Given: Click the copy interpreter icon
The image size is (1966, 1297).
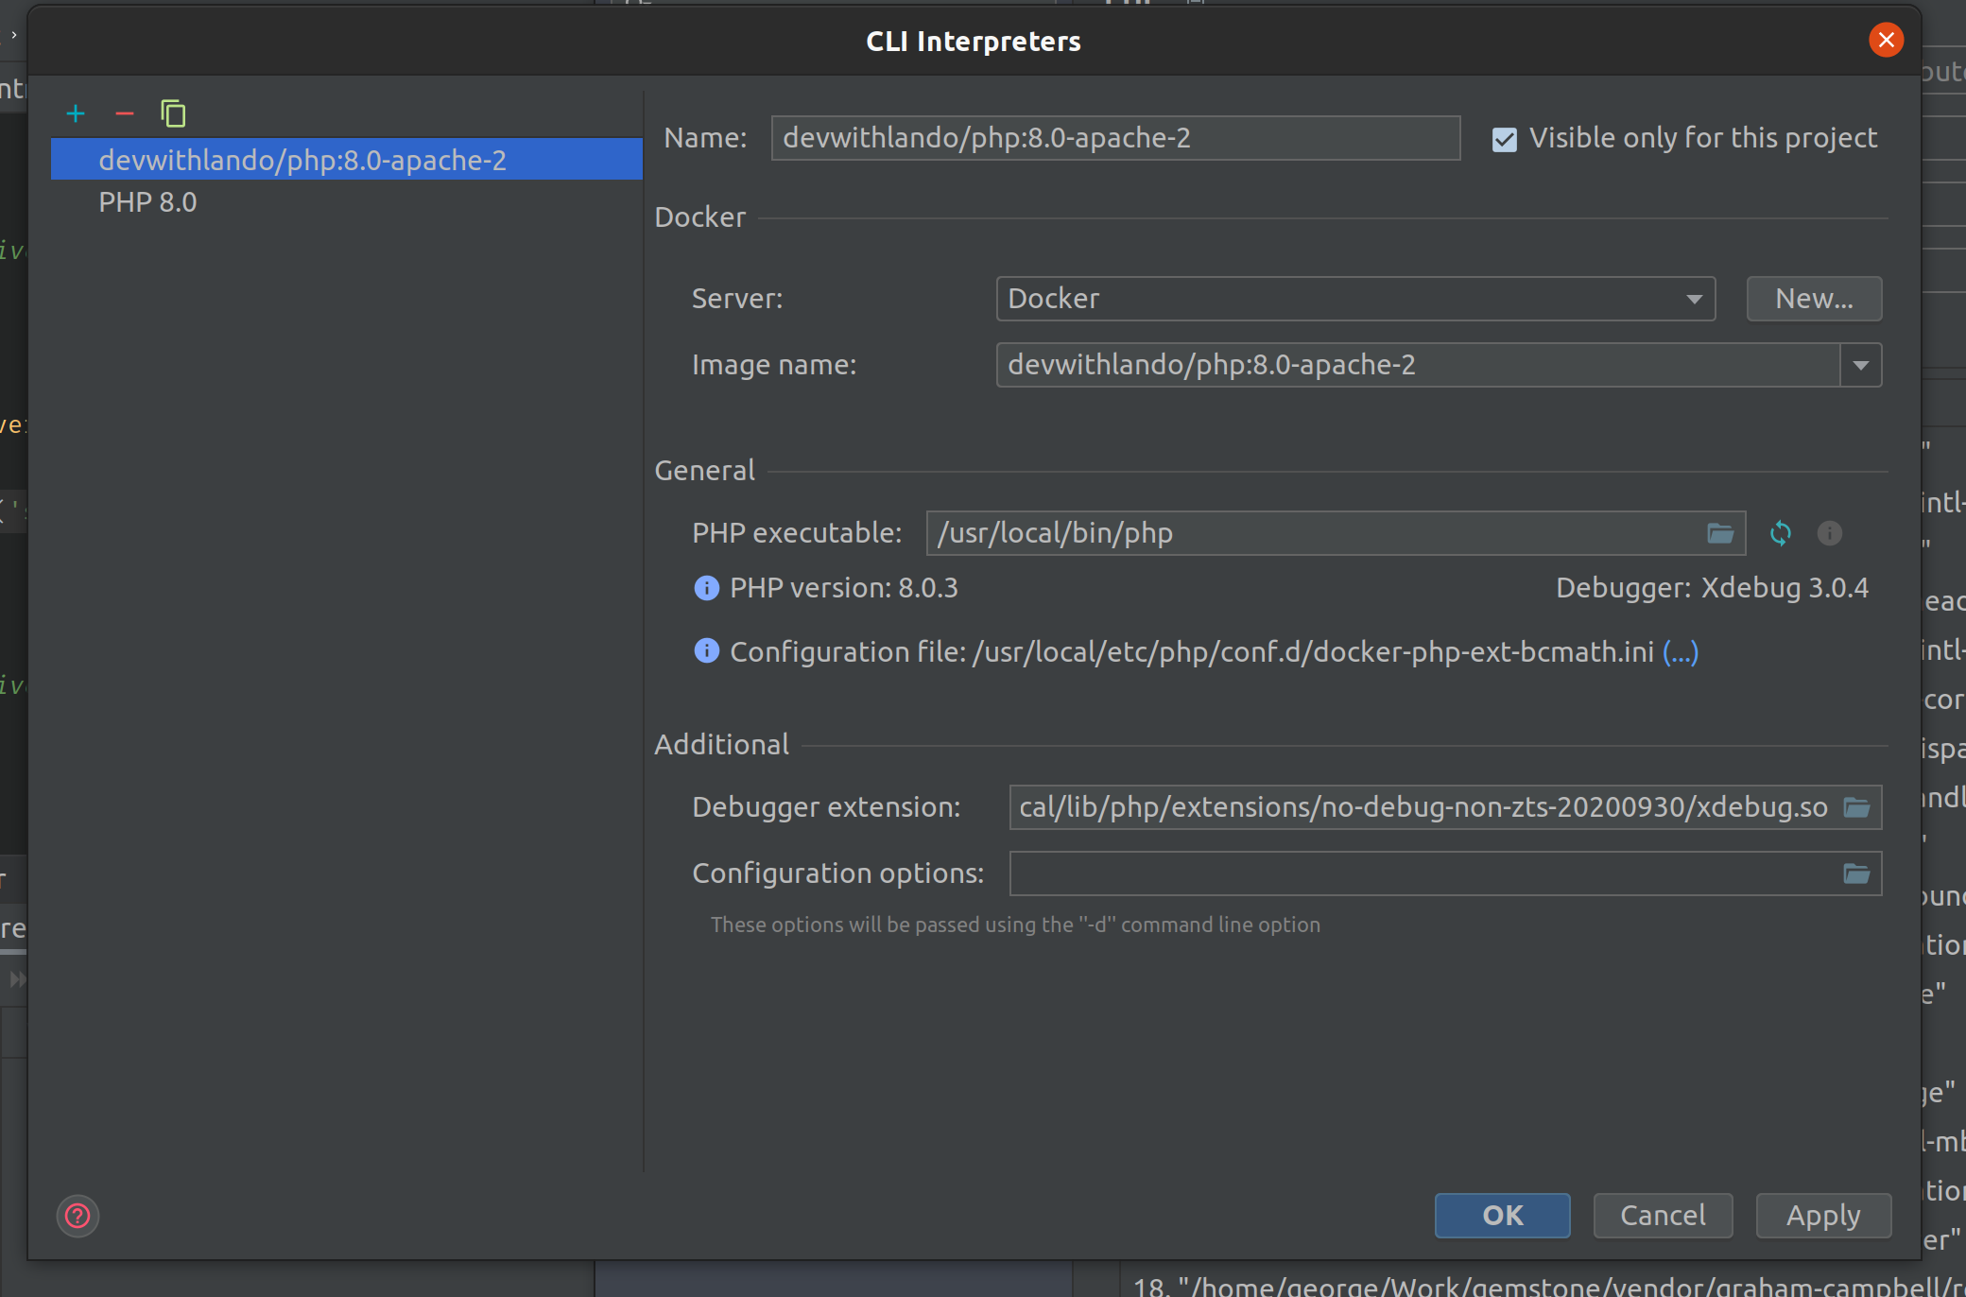Looking at the screenshot, I should pyautogui.click(x=174, y=112).
